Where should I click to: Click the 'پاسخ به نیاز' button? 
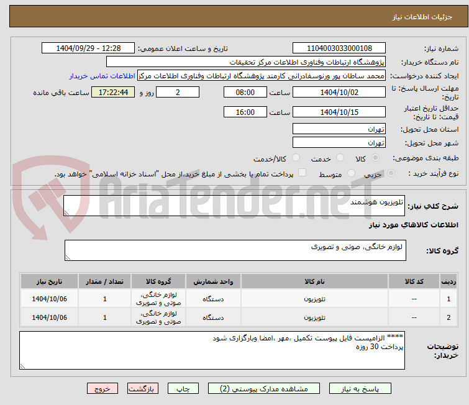point(360,389)
